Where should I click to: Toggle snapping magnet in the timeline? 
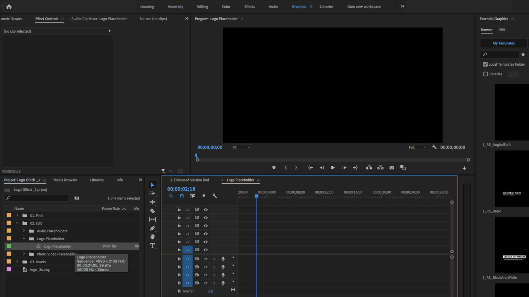(x=182, y=195)
